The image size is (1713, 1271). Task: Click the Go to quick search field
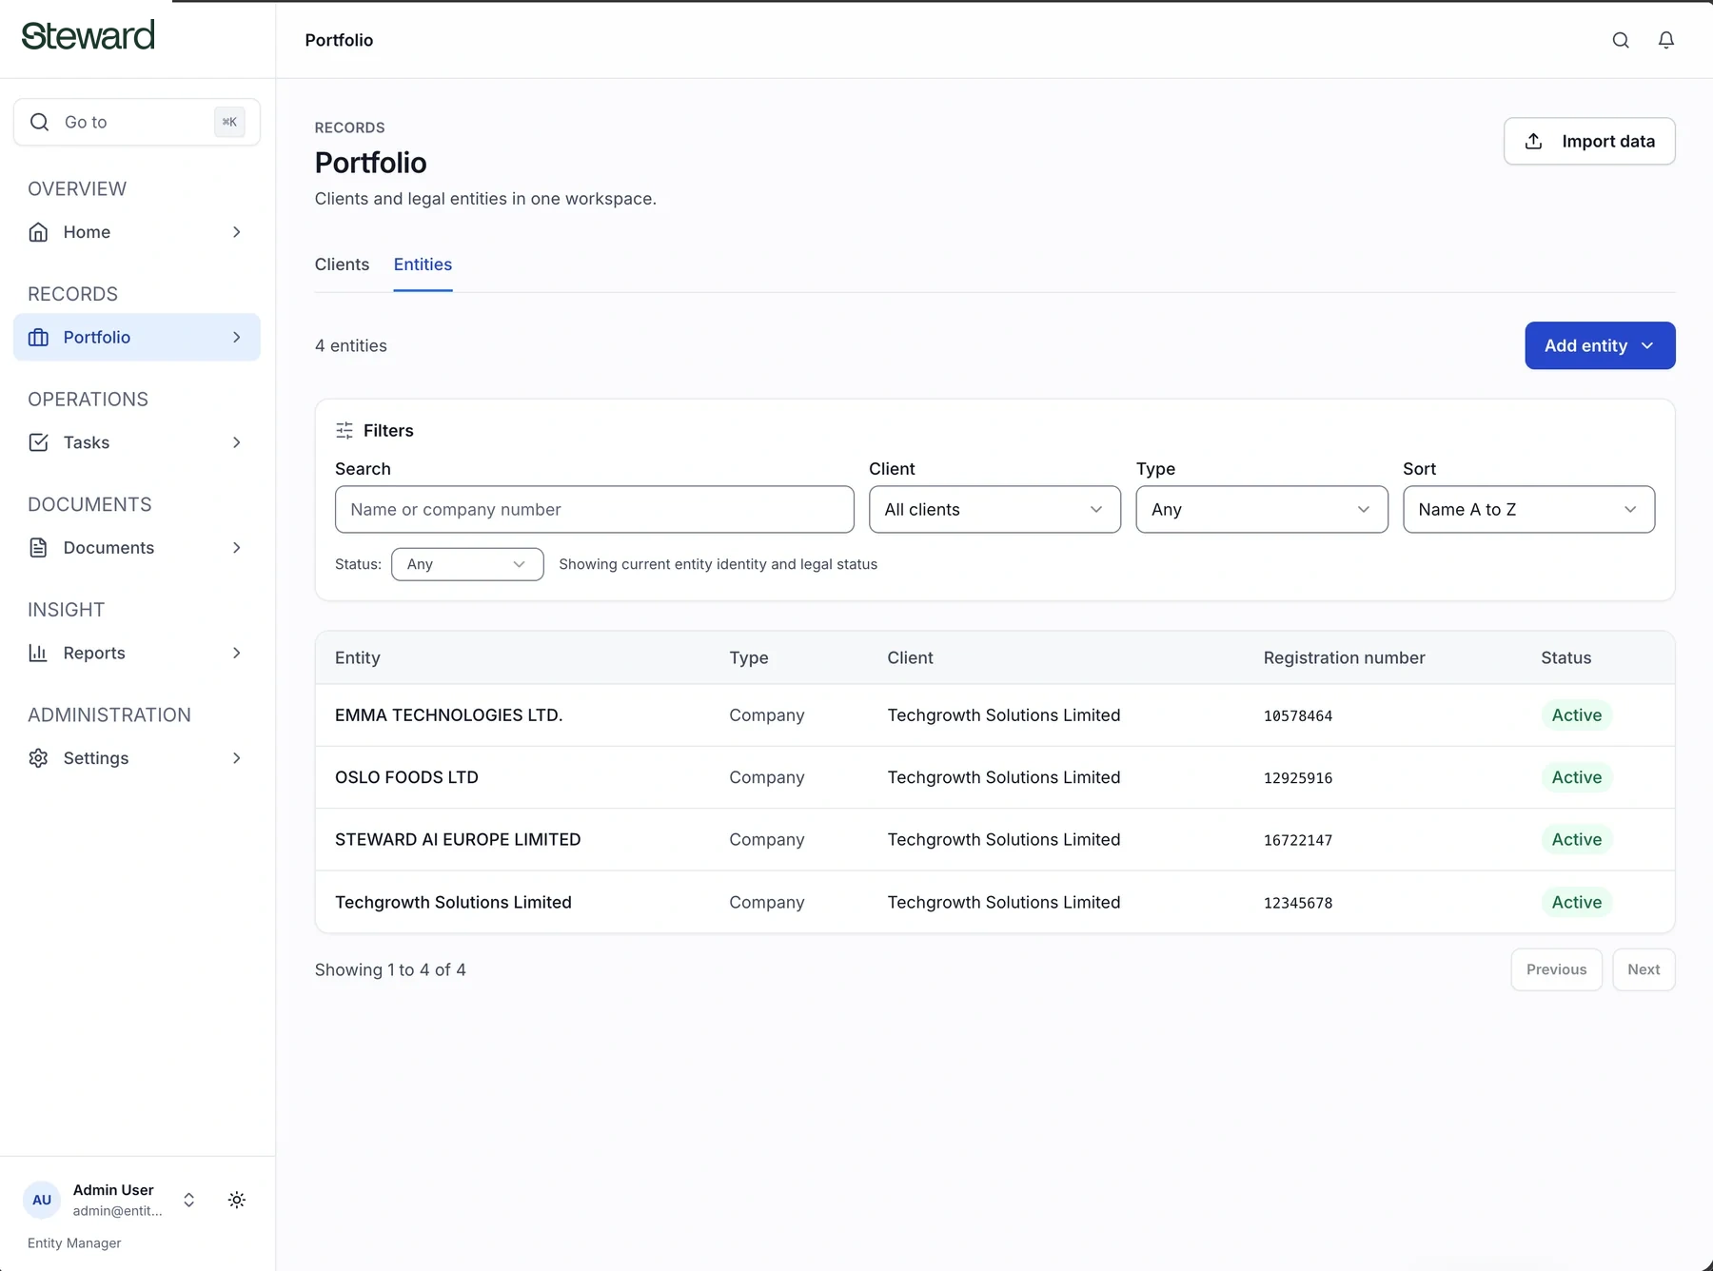pos(136,122)
